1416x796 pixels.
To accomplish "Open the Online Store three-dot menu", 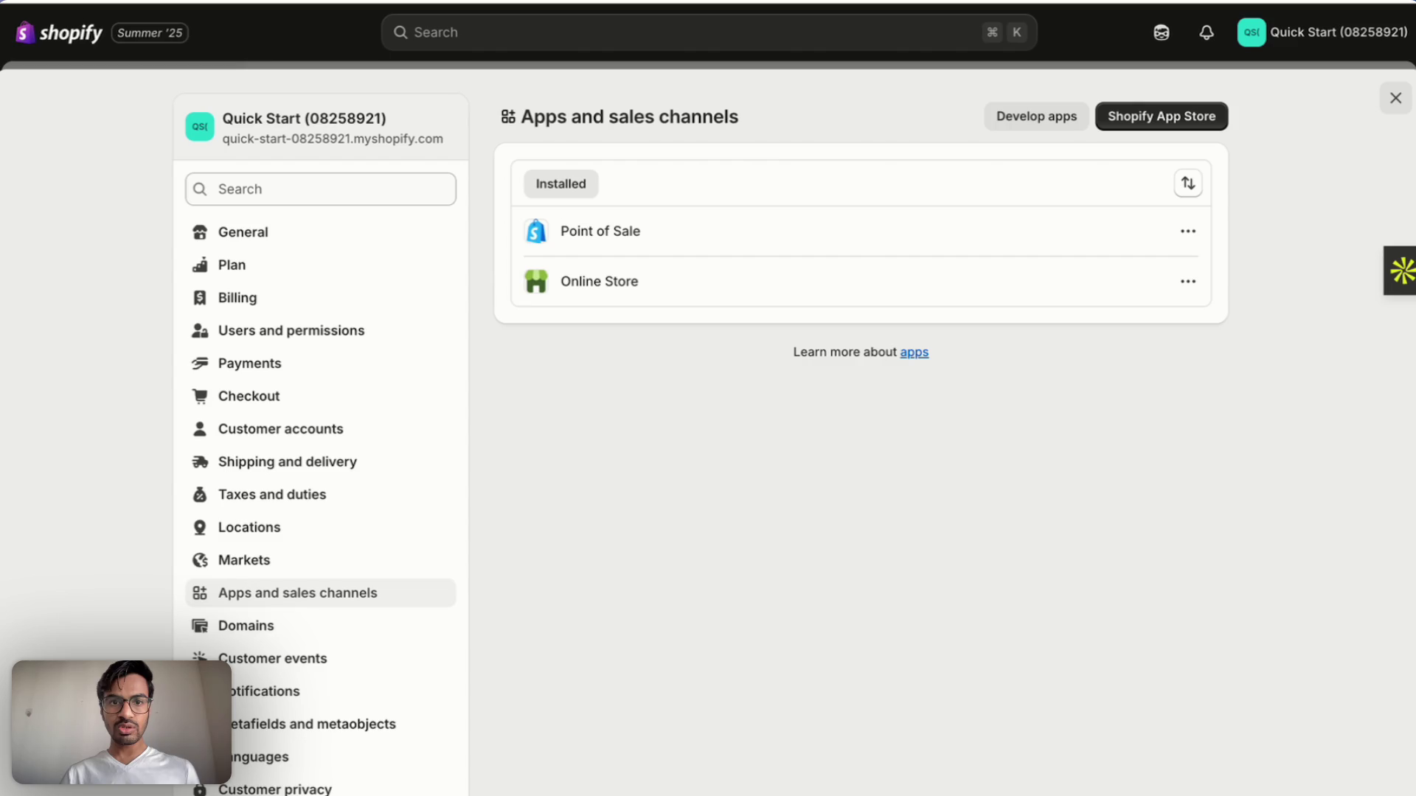I will [1187, 282].
